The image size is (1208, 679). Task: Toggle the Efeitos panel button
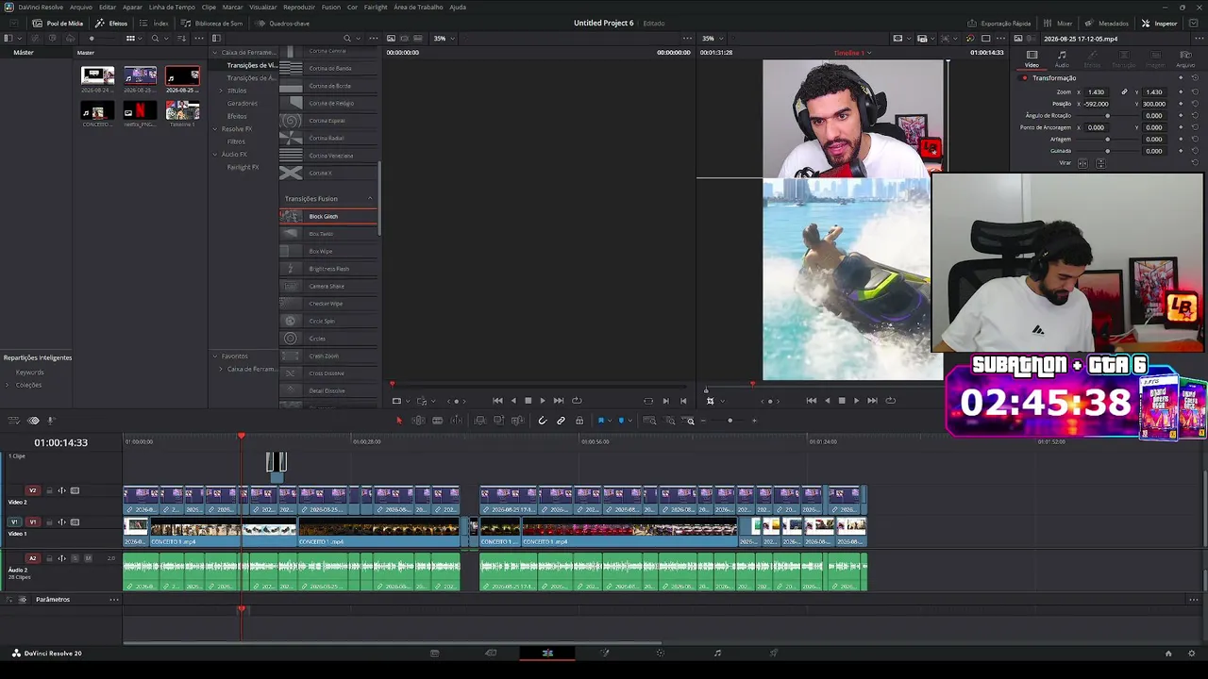click(x=111, y=23)
